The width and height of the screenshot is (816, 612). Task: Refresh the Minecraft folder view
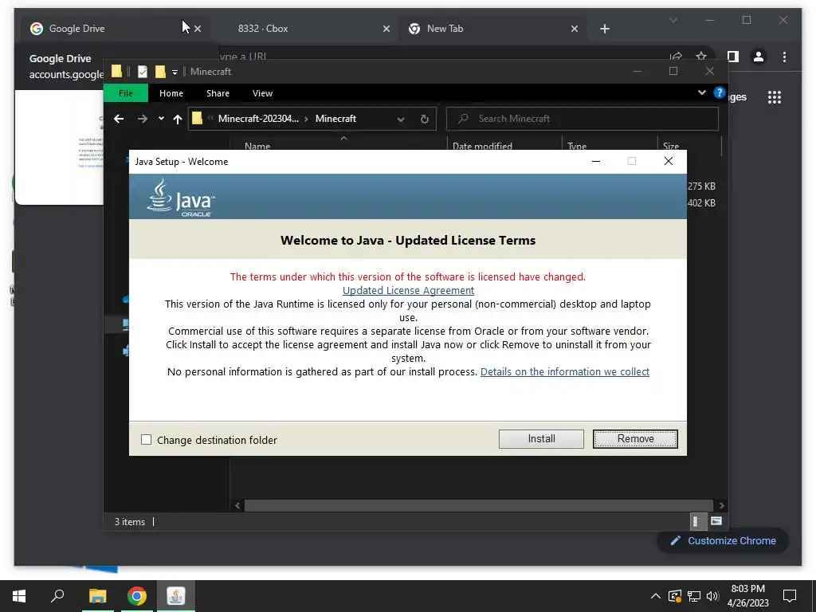[x=424, y=120]
